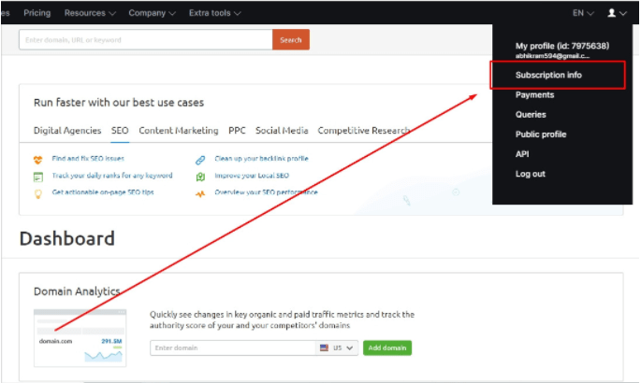Click the Dashboard heading
Screen dimensions: 641x383
67,238
